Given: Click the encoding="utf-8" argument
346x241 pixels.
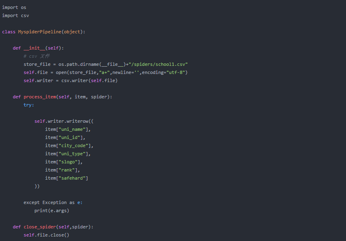Looking at the screenshot, I should coord(163,73).
